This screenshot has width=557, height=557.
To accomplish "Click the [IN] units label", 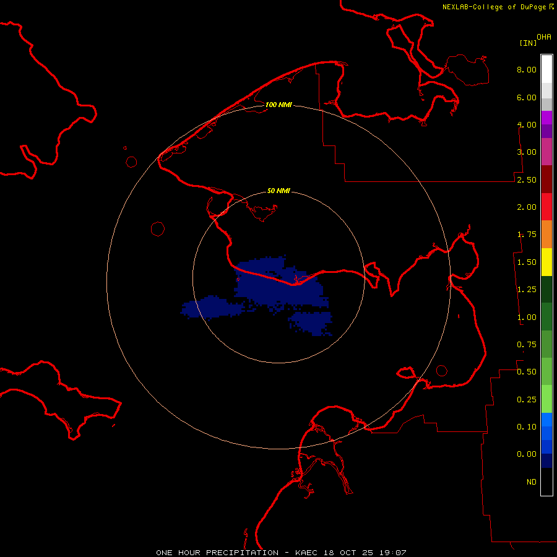I will tap(528, 43).
